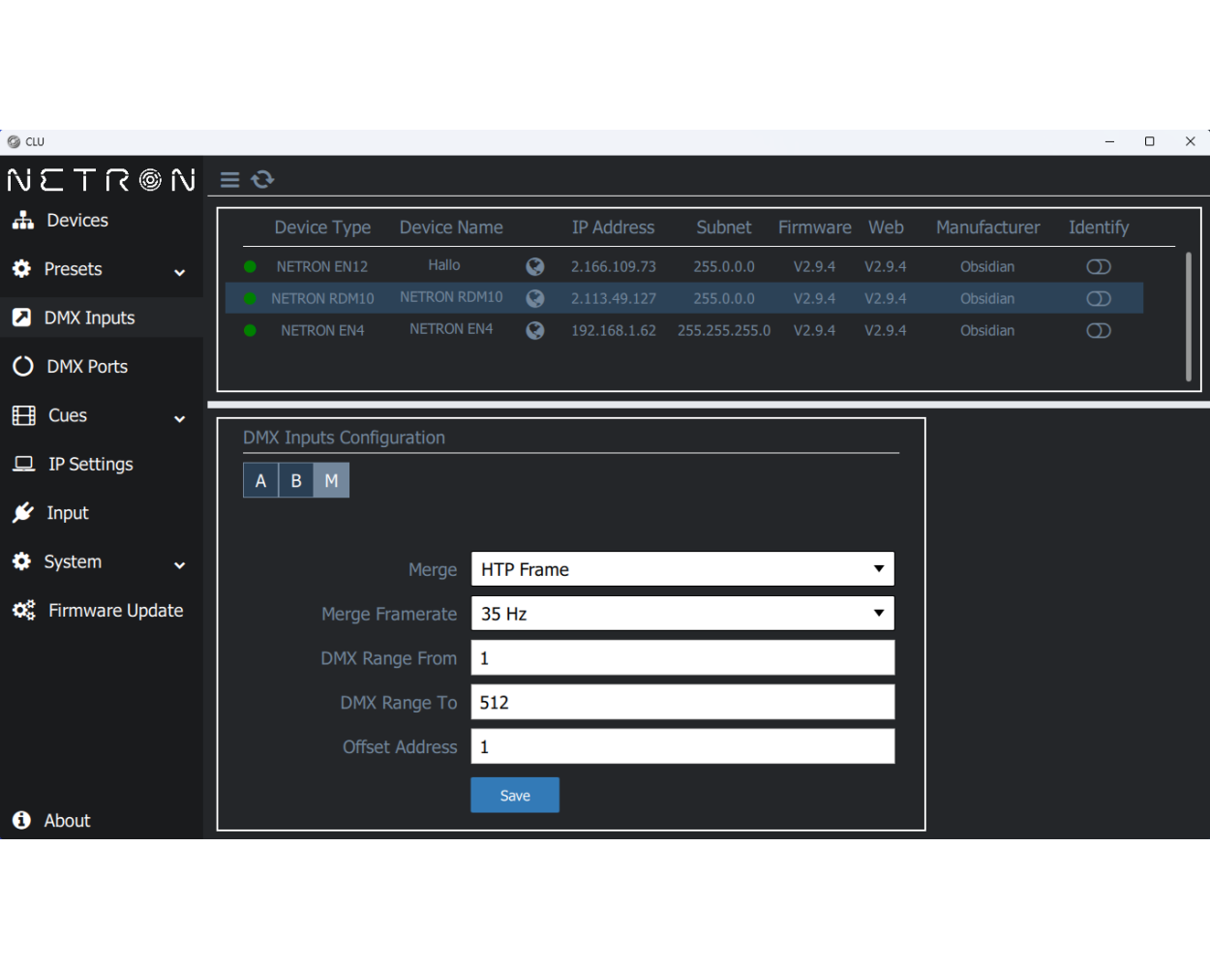Click the Subnet column header
This screenshot has width=1210, height=968.
(724, 227)
